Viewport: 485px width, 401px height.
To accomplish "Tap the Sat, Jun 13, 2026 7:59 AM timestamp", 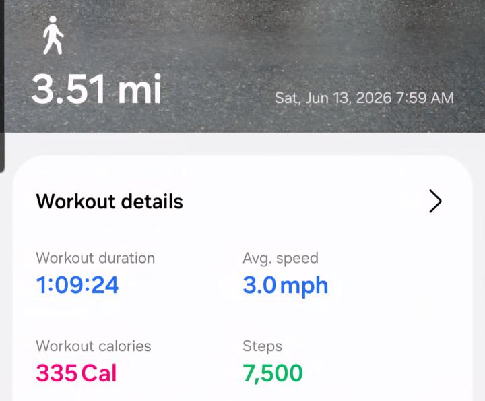I will pyautogui.click(x=364, y=98).
